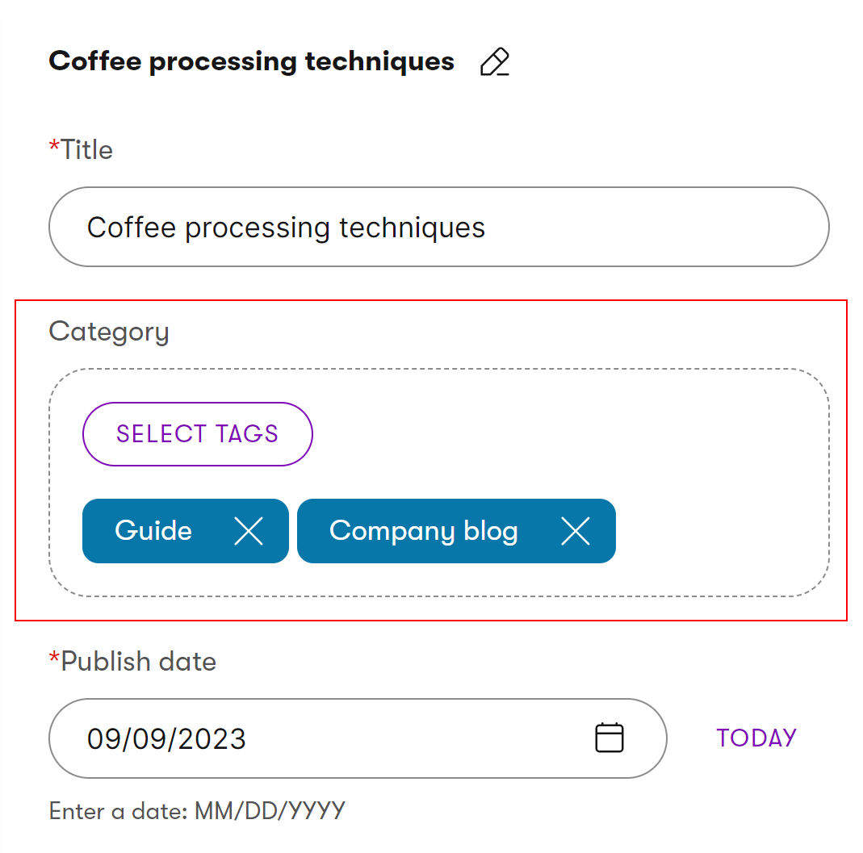This screenshot has width=863, height=853.
Task: Click the Publish date label
Action: click(x=138, y=662)
